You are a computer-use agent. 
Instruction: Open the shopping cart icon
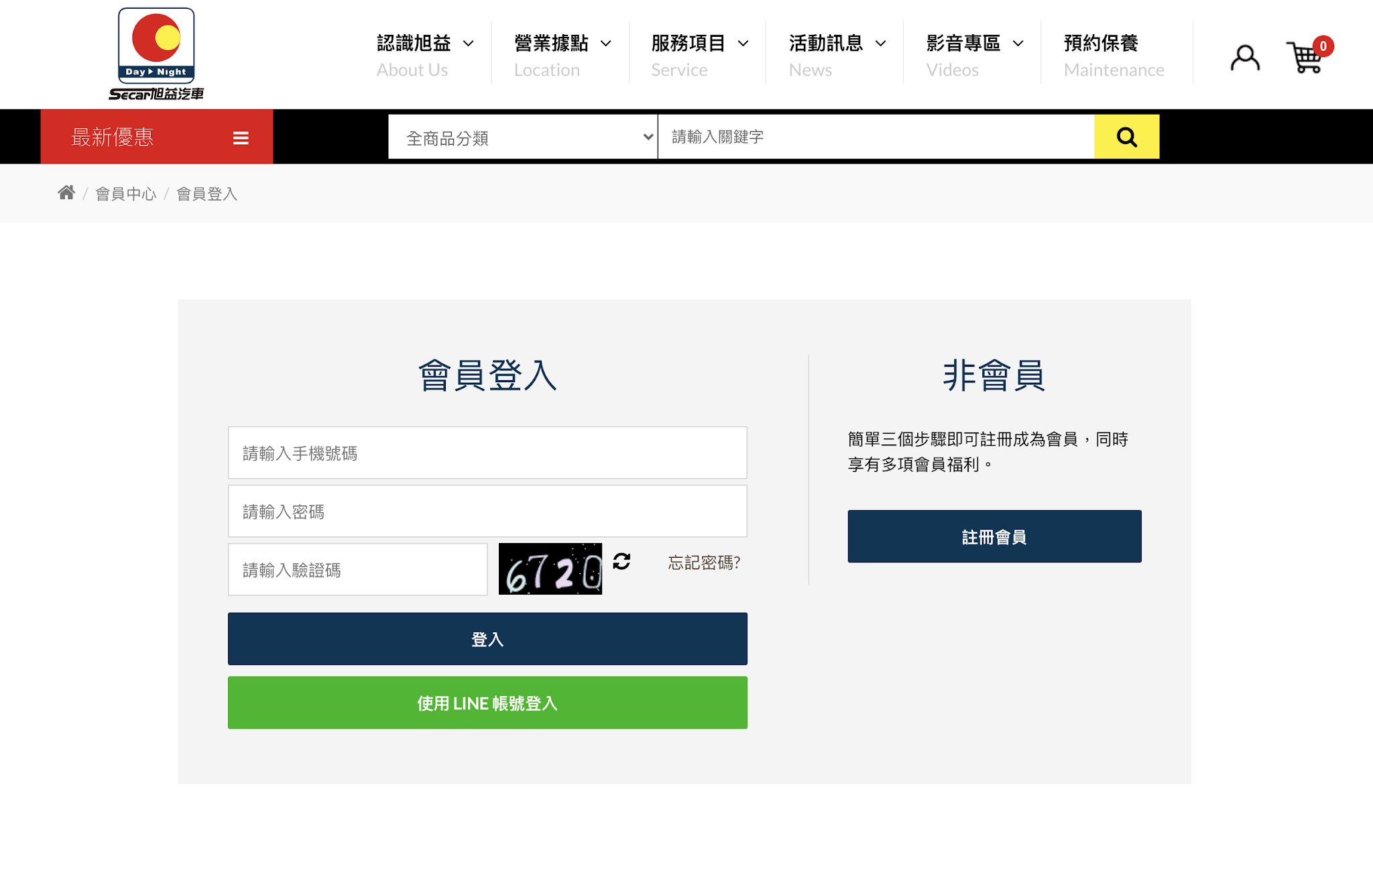(x=1305, y=58)
